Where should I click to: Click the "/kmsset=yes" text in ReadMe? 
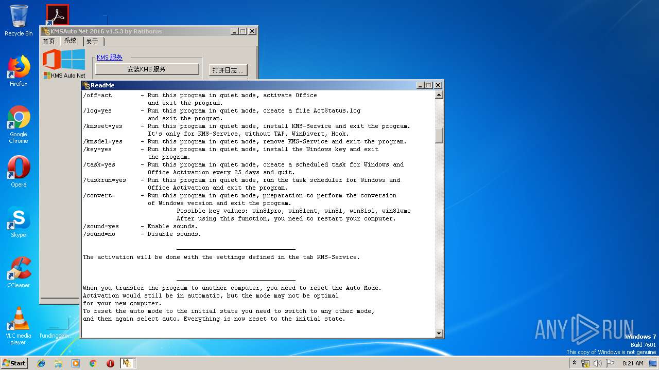coord(103,126)
